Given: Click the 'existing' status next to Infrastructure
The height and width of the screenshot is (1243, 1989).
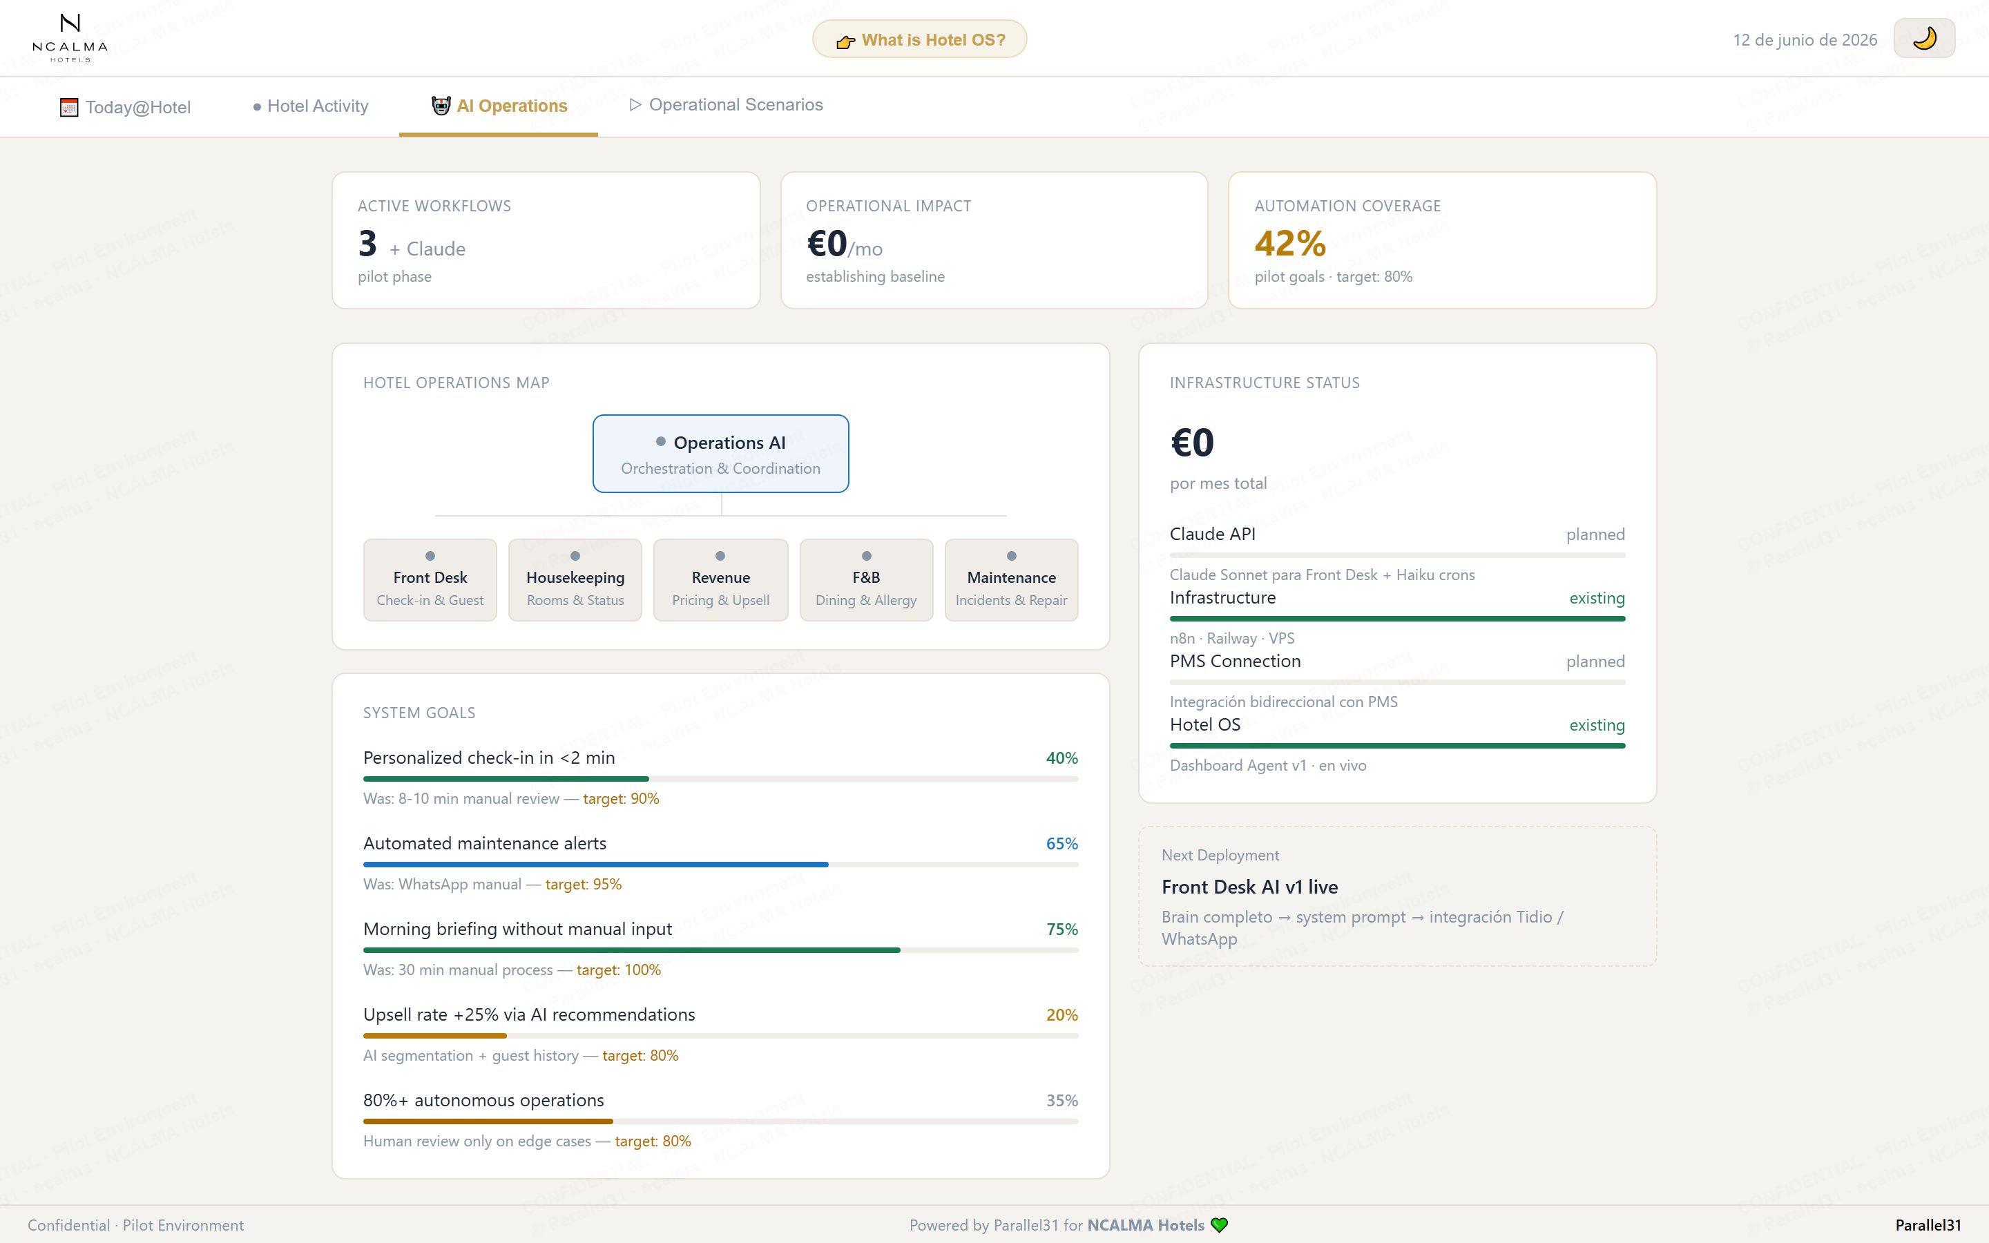Looking at the screenshot, I should point(1597,597).
